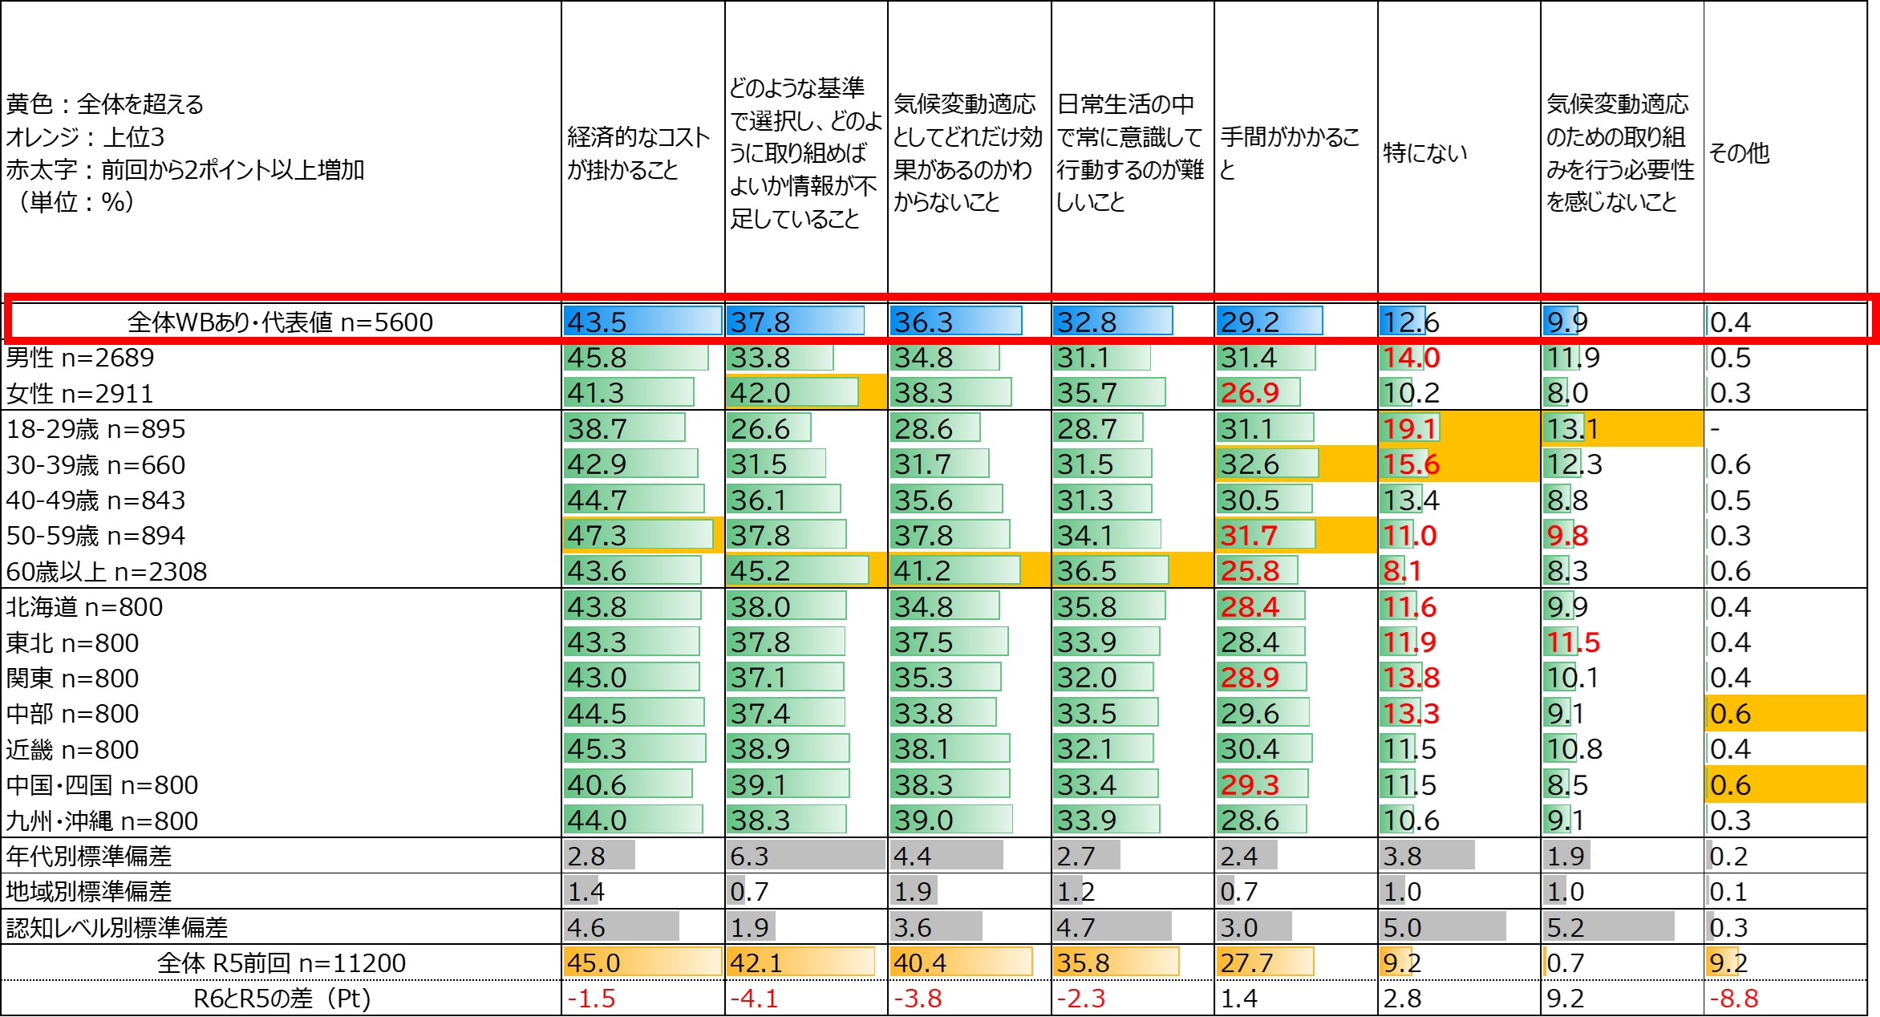Click the 43.5 blue data bar cell
The height and width of the screenshot is (1017, 1880).
click(x=642, y=321)
